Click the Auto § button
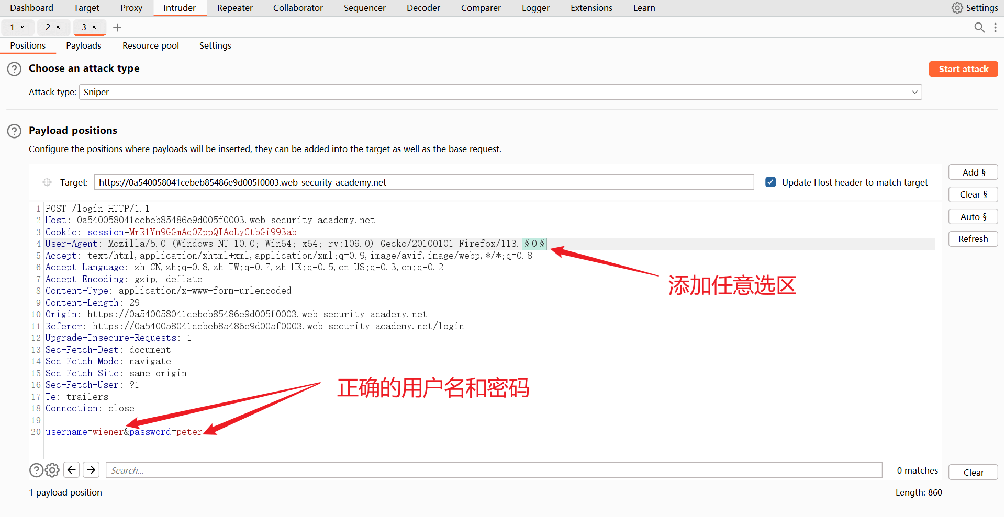The height and width of the screenshot is (518, 1005). (x=973, y=217)
